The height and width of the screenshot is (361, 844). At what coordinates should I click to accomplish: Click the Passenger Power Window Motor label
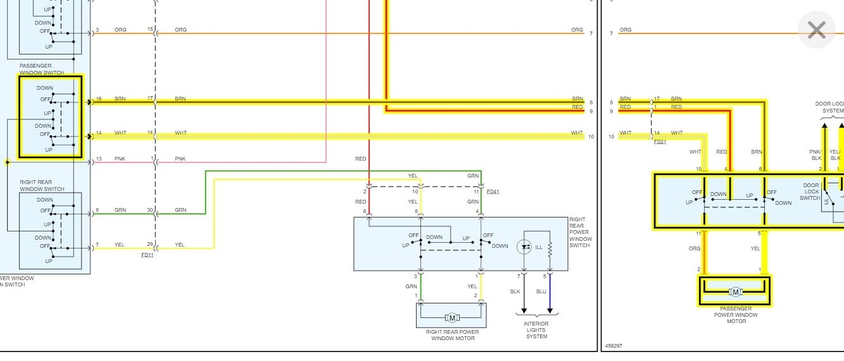pyautogui.click(x=736, y=315)
